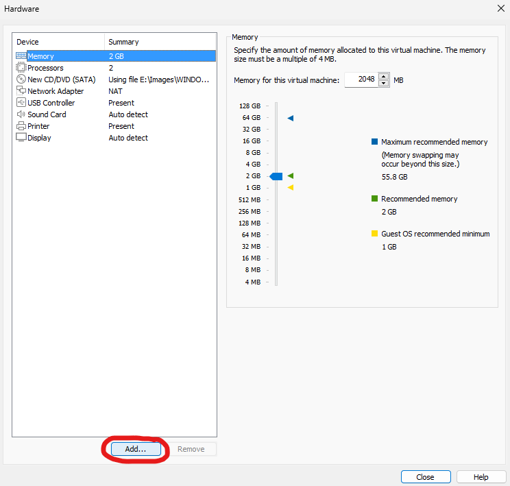This screenshot has height=486, width=510.
Task: Click the Processors chip icon
Action: tap(21, 68)
